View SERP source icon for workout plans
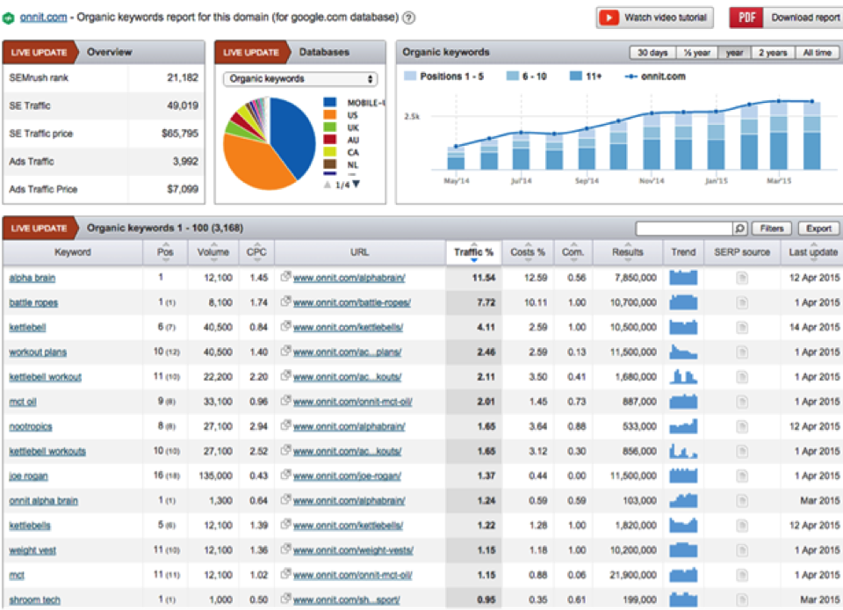 [742, 352]
